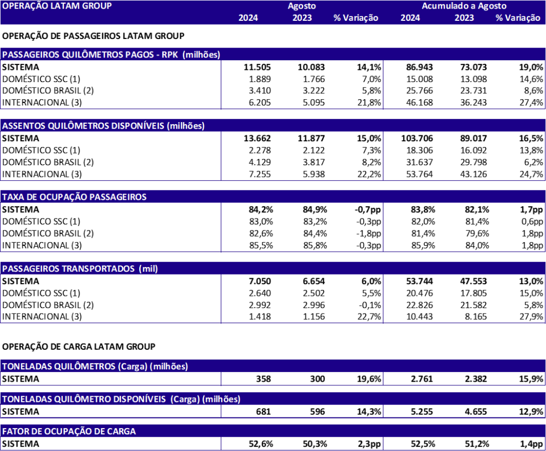Click the 21,8% cell
Screen dimensions: 546x451
click(369, 102)
